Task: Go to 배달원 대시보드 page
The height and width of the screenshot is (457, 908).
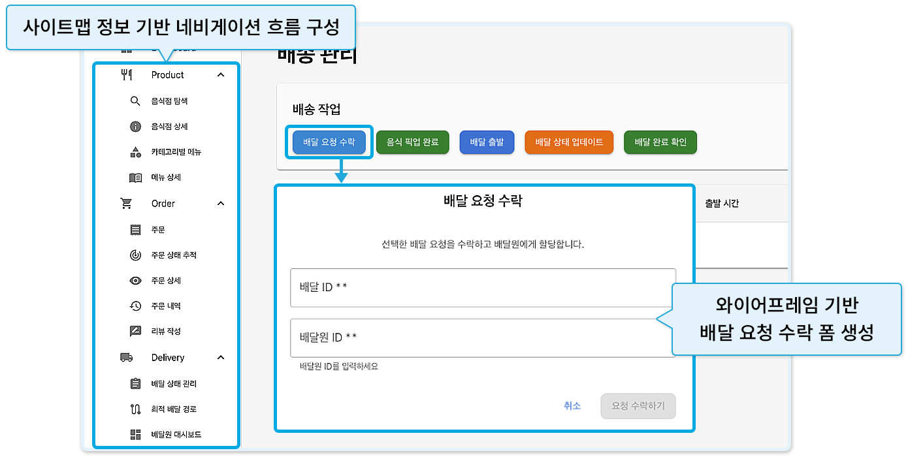Action: [x=174, y=435]
